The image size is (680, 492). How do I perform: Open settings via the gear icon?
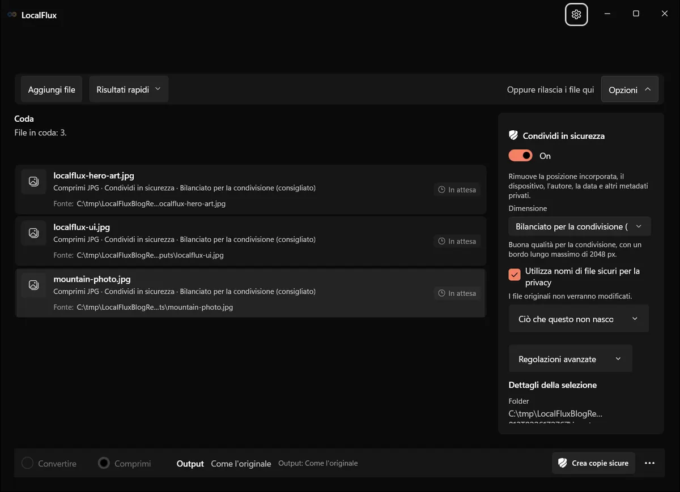pos(576,15)
